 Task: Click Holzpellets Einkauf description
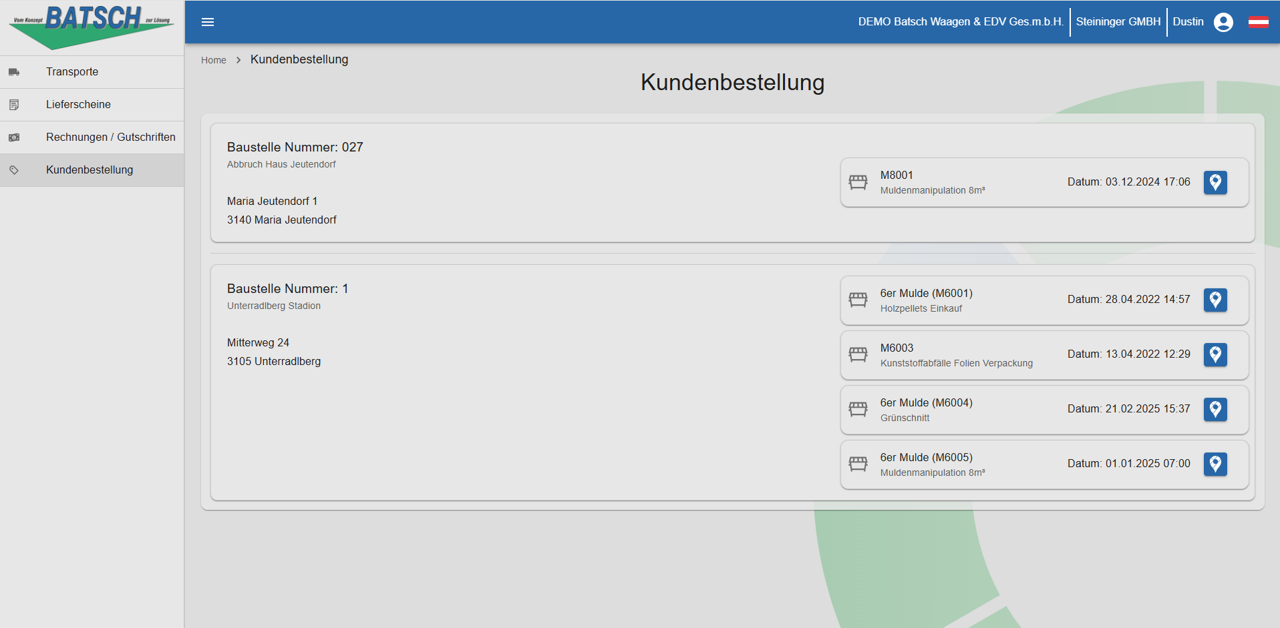921,309
